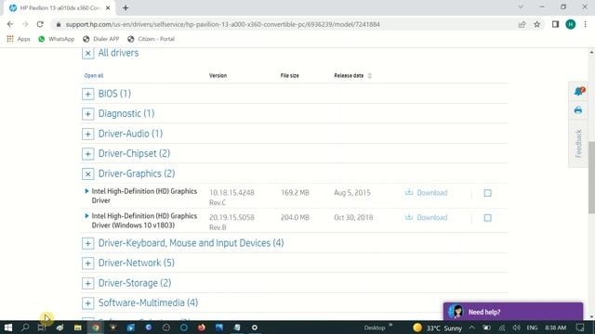This screenshot has height=334, width=595.
Task: Open Chrome three-dot menu
Action: pyautogui.click(x=585, y=24)
